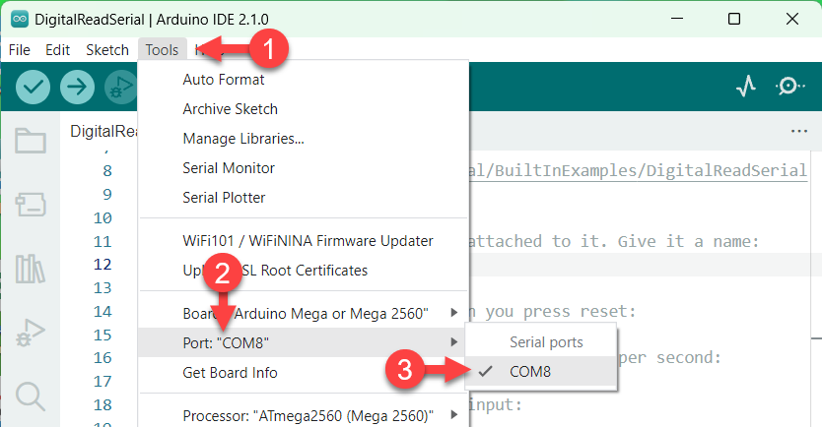The image size is (822, 427).
Task: Open the editor tab options ellipsis
Action: pyautogui.click(x=799, y=131)
